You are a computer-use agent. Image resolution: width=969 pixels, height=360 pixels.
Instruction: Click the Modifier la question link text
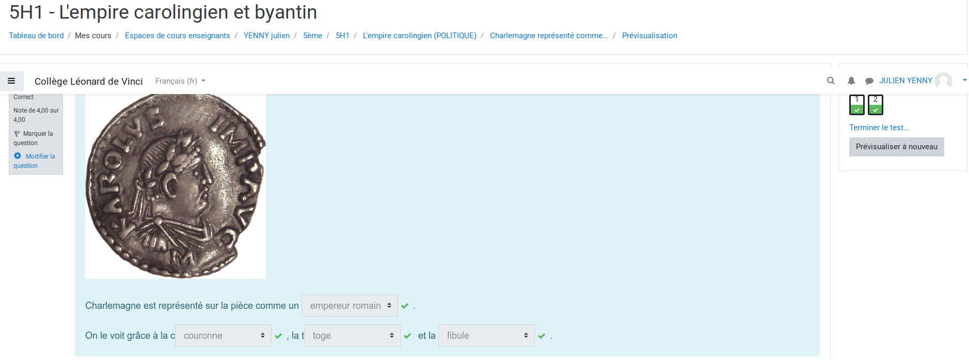coord(35,161)
